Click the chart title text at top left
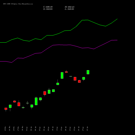 [x=18, y=4]
